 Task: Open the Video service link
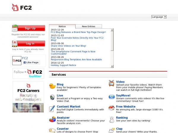coord(120,82)
